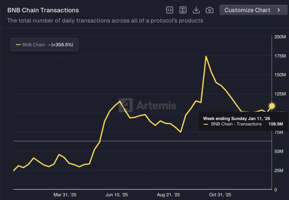Take a chart screenshot with camera icon
289x200 pixels.
[209, 10]
